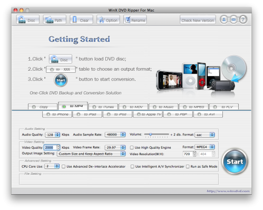Open the Video Frame Rate 29.97 dropdown

115,147
